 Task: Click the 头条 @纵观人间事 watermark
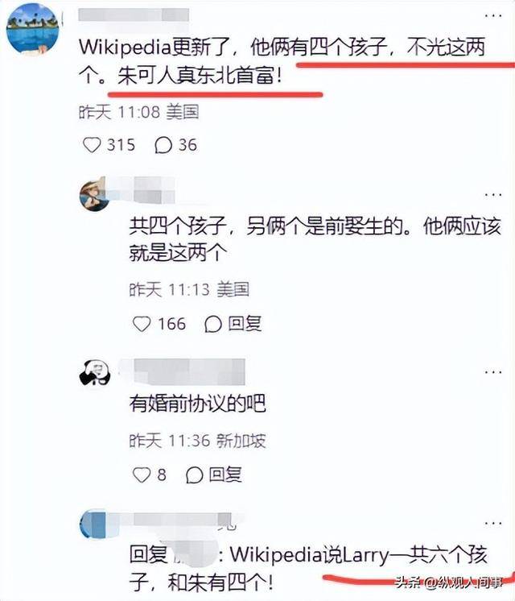click(x=449, y=582)
